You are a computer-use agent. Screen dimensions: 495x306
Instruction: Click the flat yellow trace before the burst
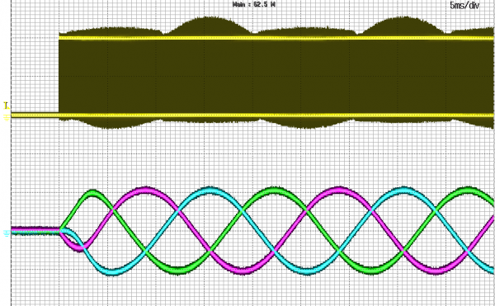click(35, 115)
